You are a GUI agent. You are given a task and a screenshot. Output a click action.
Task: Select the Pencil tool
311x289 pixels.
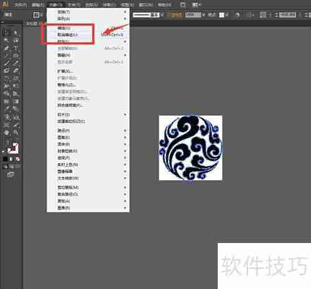coord(16,63)
